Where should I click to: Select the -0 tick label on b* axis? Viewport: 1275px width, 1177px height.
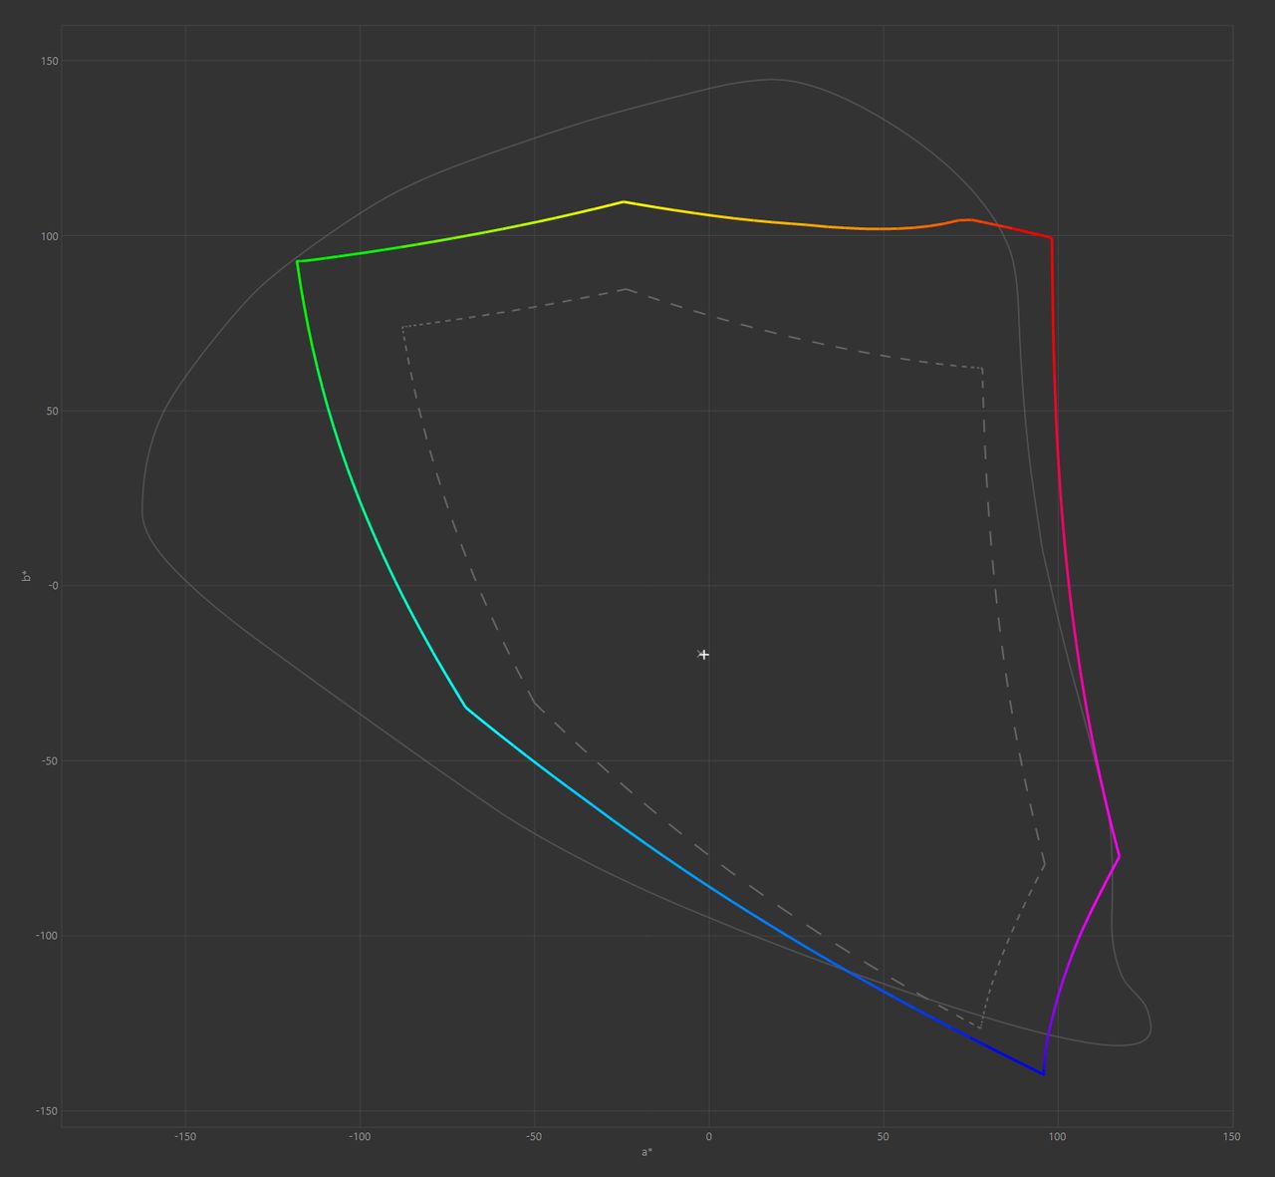pos(54,586)
